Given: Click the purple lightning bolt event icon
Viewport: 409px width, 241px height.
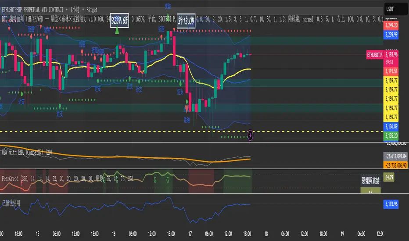Looking at the screenshot, I should [x=250, y=135].
